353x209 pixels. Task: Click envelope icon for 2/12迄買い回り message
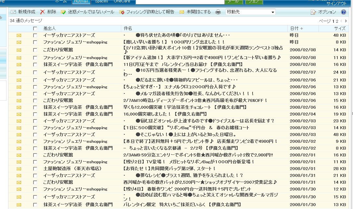tap(19, 50)
